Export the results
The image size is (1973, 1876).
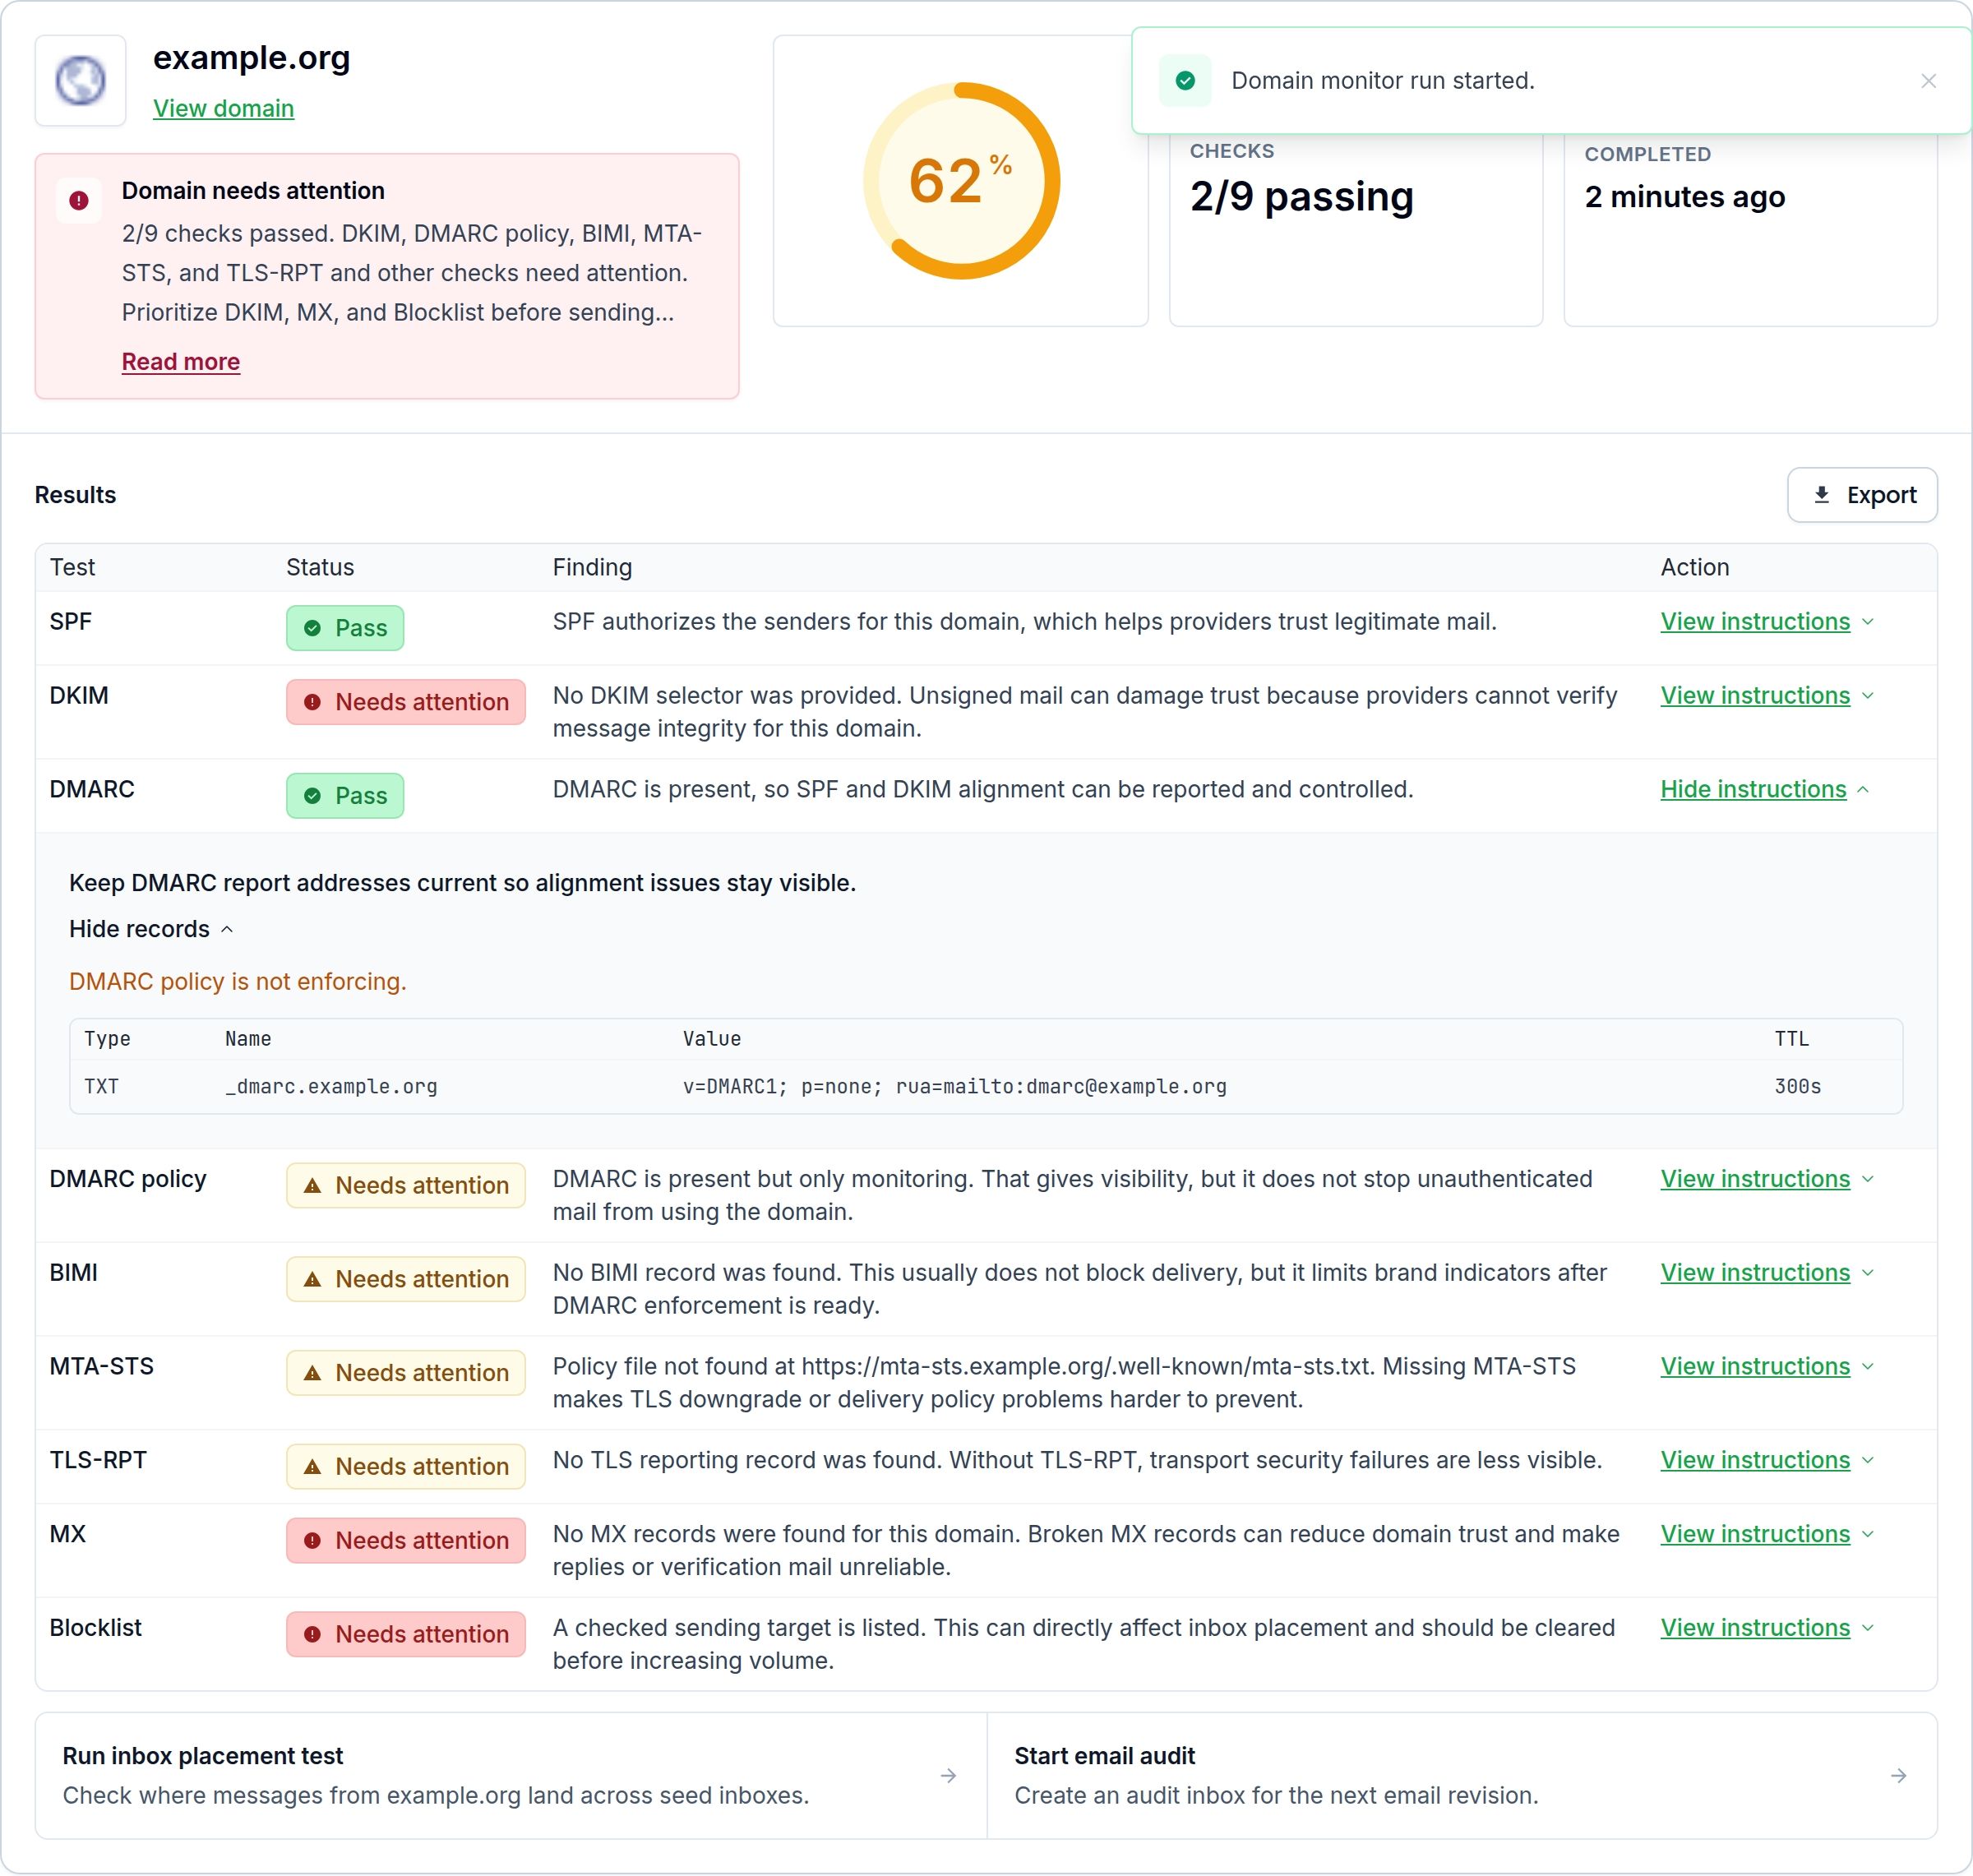[x=1862, y=495]
